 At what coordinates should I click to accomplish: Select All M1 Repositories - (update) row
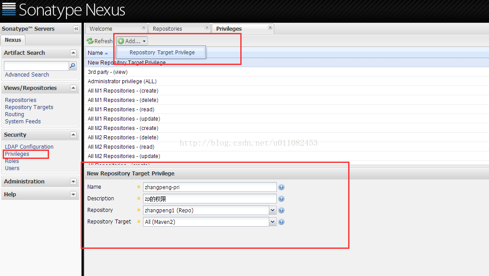(x=287, y=119)
